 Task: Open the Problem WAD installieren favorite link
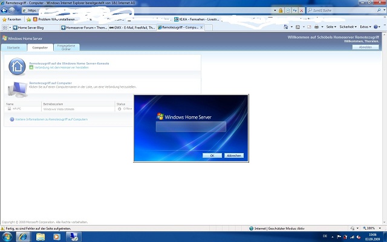point(55,19)
